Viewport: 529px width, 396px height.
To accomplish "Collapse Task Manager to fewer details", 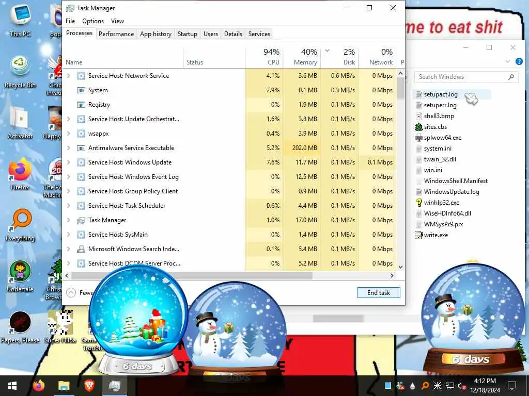I will (x=71, y=293).
